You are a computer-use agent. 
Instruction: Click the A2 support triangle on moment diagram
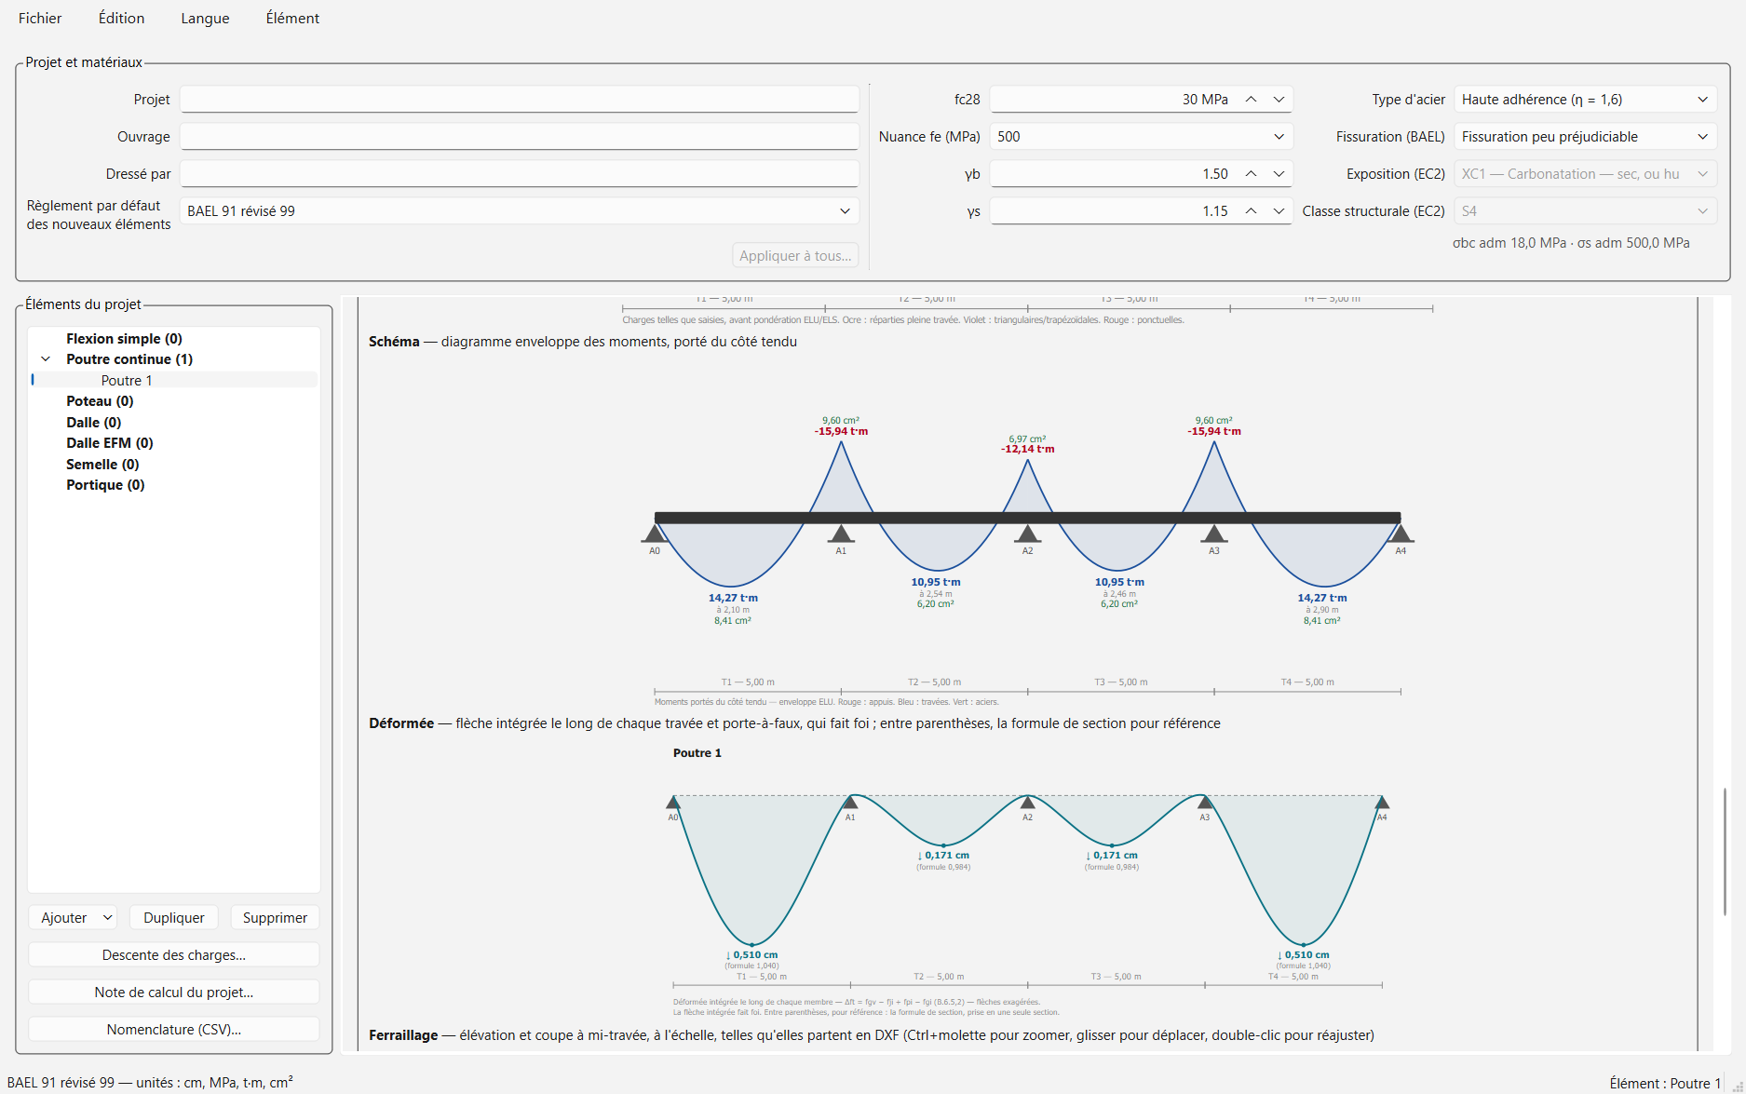1027,533
